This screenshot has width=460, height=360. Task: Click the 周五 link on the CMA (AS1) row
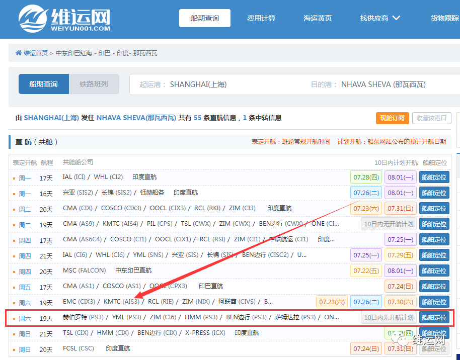click(x=25, y=286)
